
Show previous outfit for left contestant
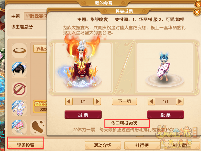[x=69, y=101]
